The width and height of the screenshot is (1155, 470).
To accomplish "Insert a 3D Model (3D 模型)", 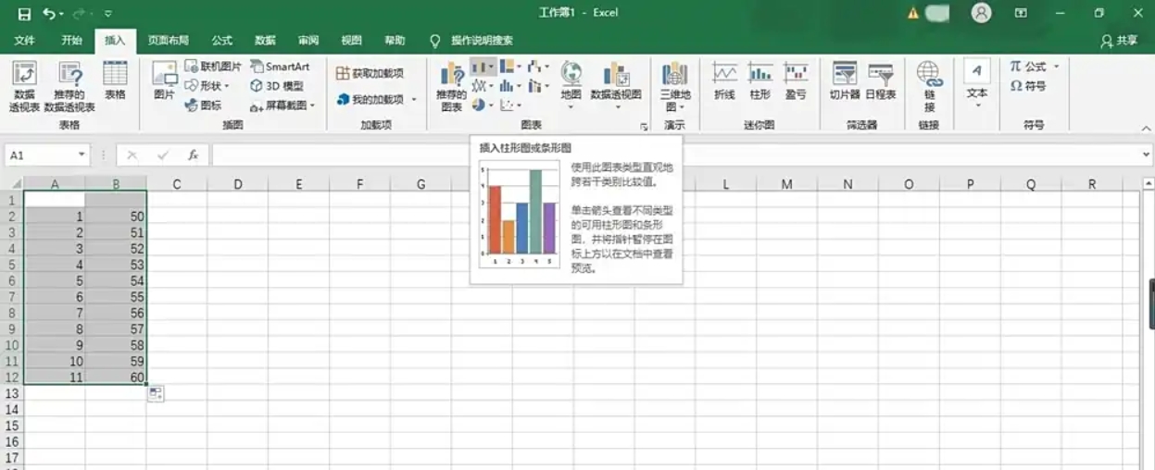I will coord(277,86).
